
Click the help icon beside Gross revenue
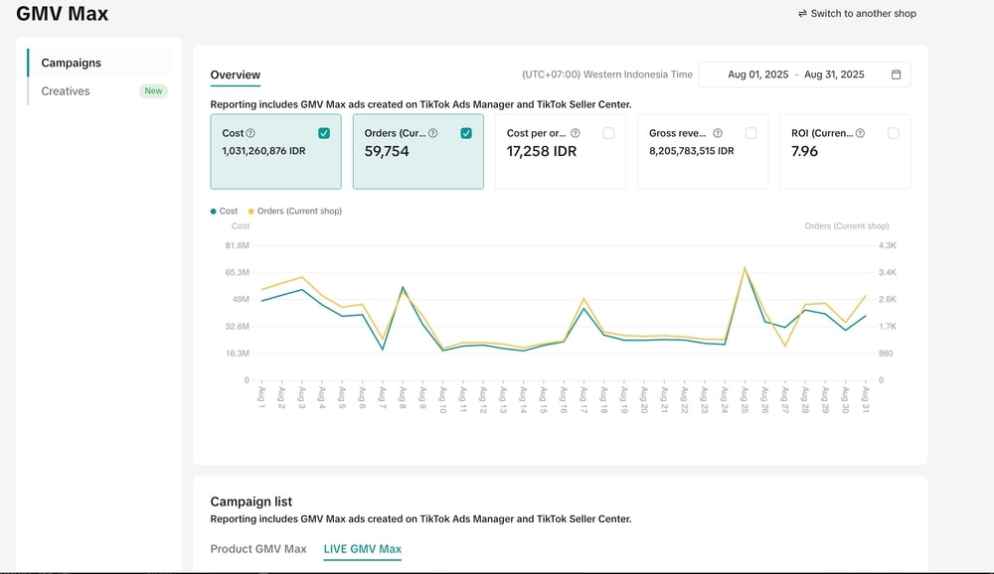(718, 133)
